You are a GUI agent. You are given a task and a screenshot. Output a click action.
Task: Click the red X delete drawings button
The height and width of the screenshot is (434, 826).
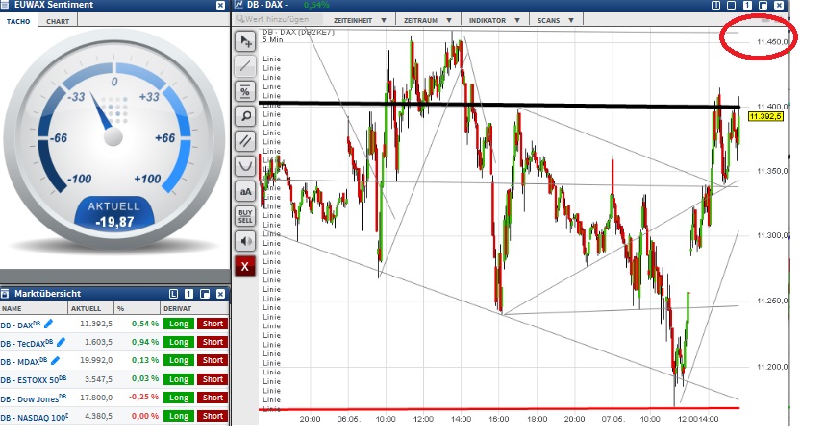coord(245,266)
